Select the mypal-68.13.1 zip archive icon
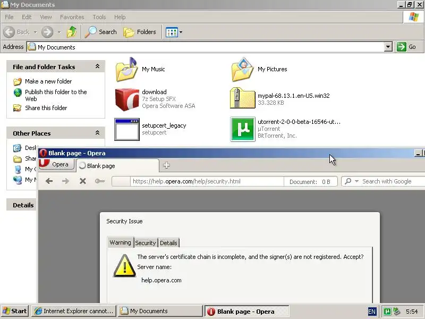The height and width of the screenshot is (319, 425). 242,98
